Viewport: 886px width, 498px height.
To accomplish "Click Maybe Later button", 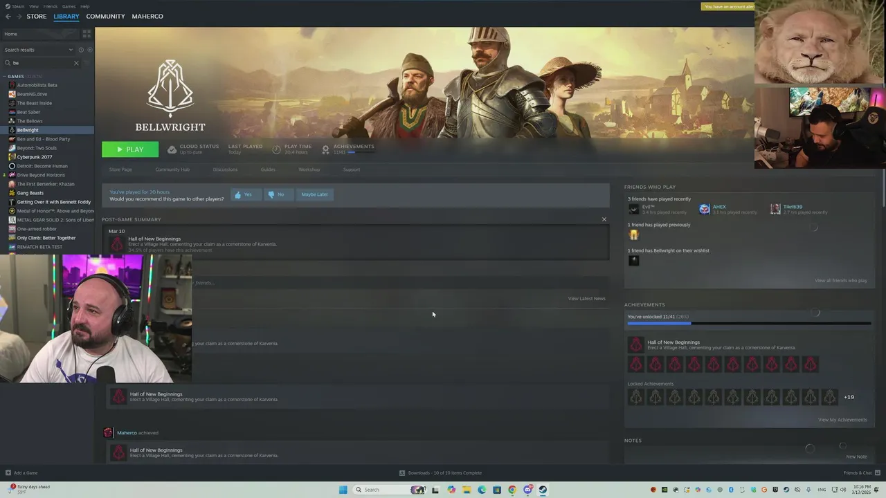I will click(314, 194).
